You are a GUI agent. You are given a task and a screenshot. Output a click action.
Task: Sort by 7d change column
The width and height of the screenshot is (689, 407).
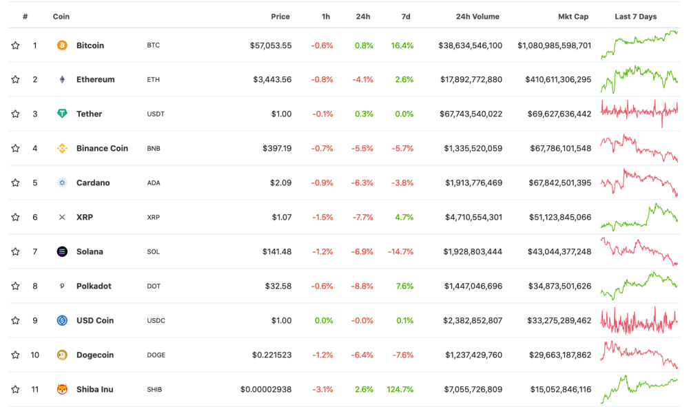[406, 17]
